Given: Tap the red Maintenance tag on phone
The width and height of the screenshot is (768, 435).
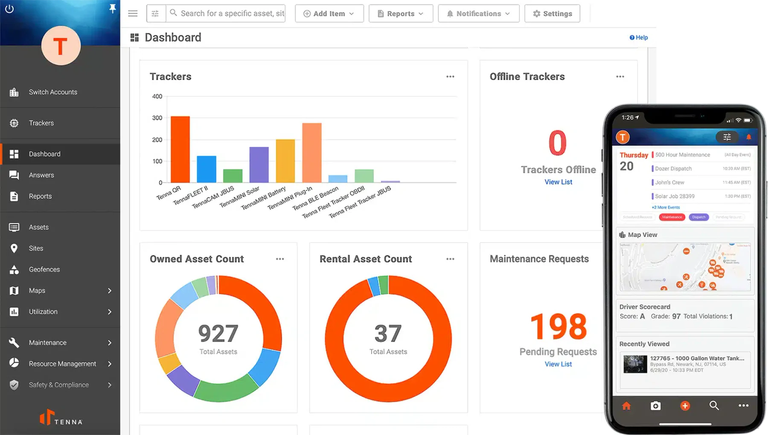Looking at the screenshot, I should 672,217.
